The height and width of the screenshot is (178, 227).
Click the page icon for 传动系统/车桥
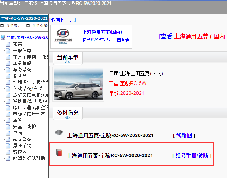coord(8,88)
